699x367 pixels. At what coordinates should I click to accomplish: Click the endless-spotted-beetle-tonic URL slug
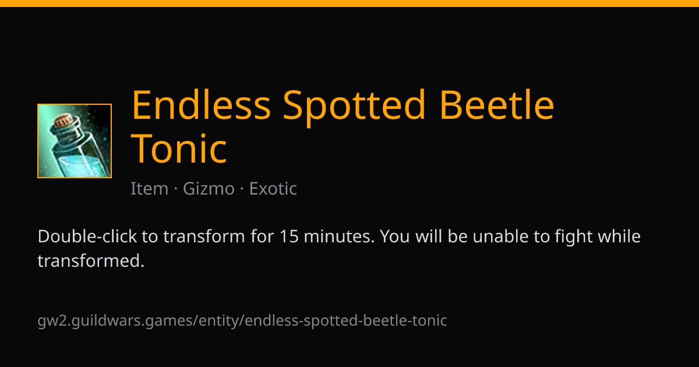(x=346, y=320)
